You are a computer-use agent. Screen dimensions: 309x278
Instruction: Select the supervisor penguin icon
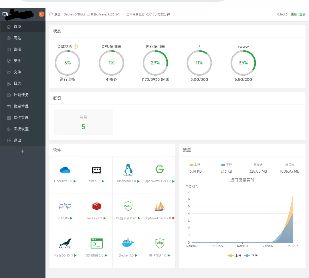pos(128,170)
